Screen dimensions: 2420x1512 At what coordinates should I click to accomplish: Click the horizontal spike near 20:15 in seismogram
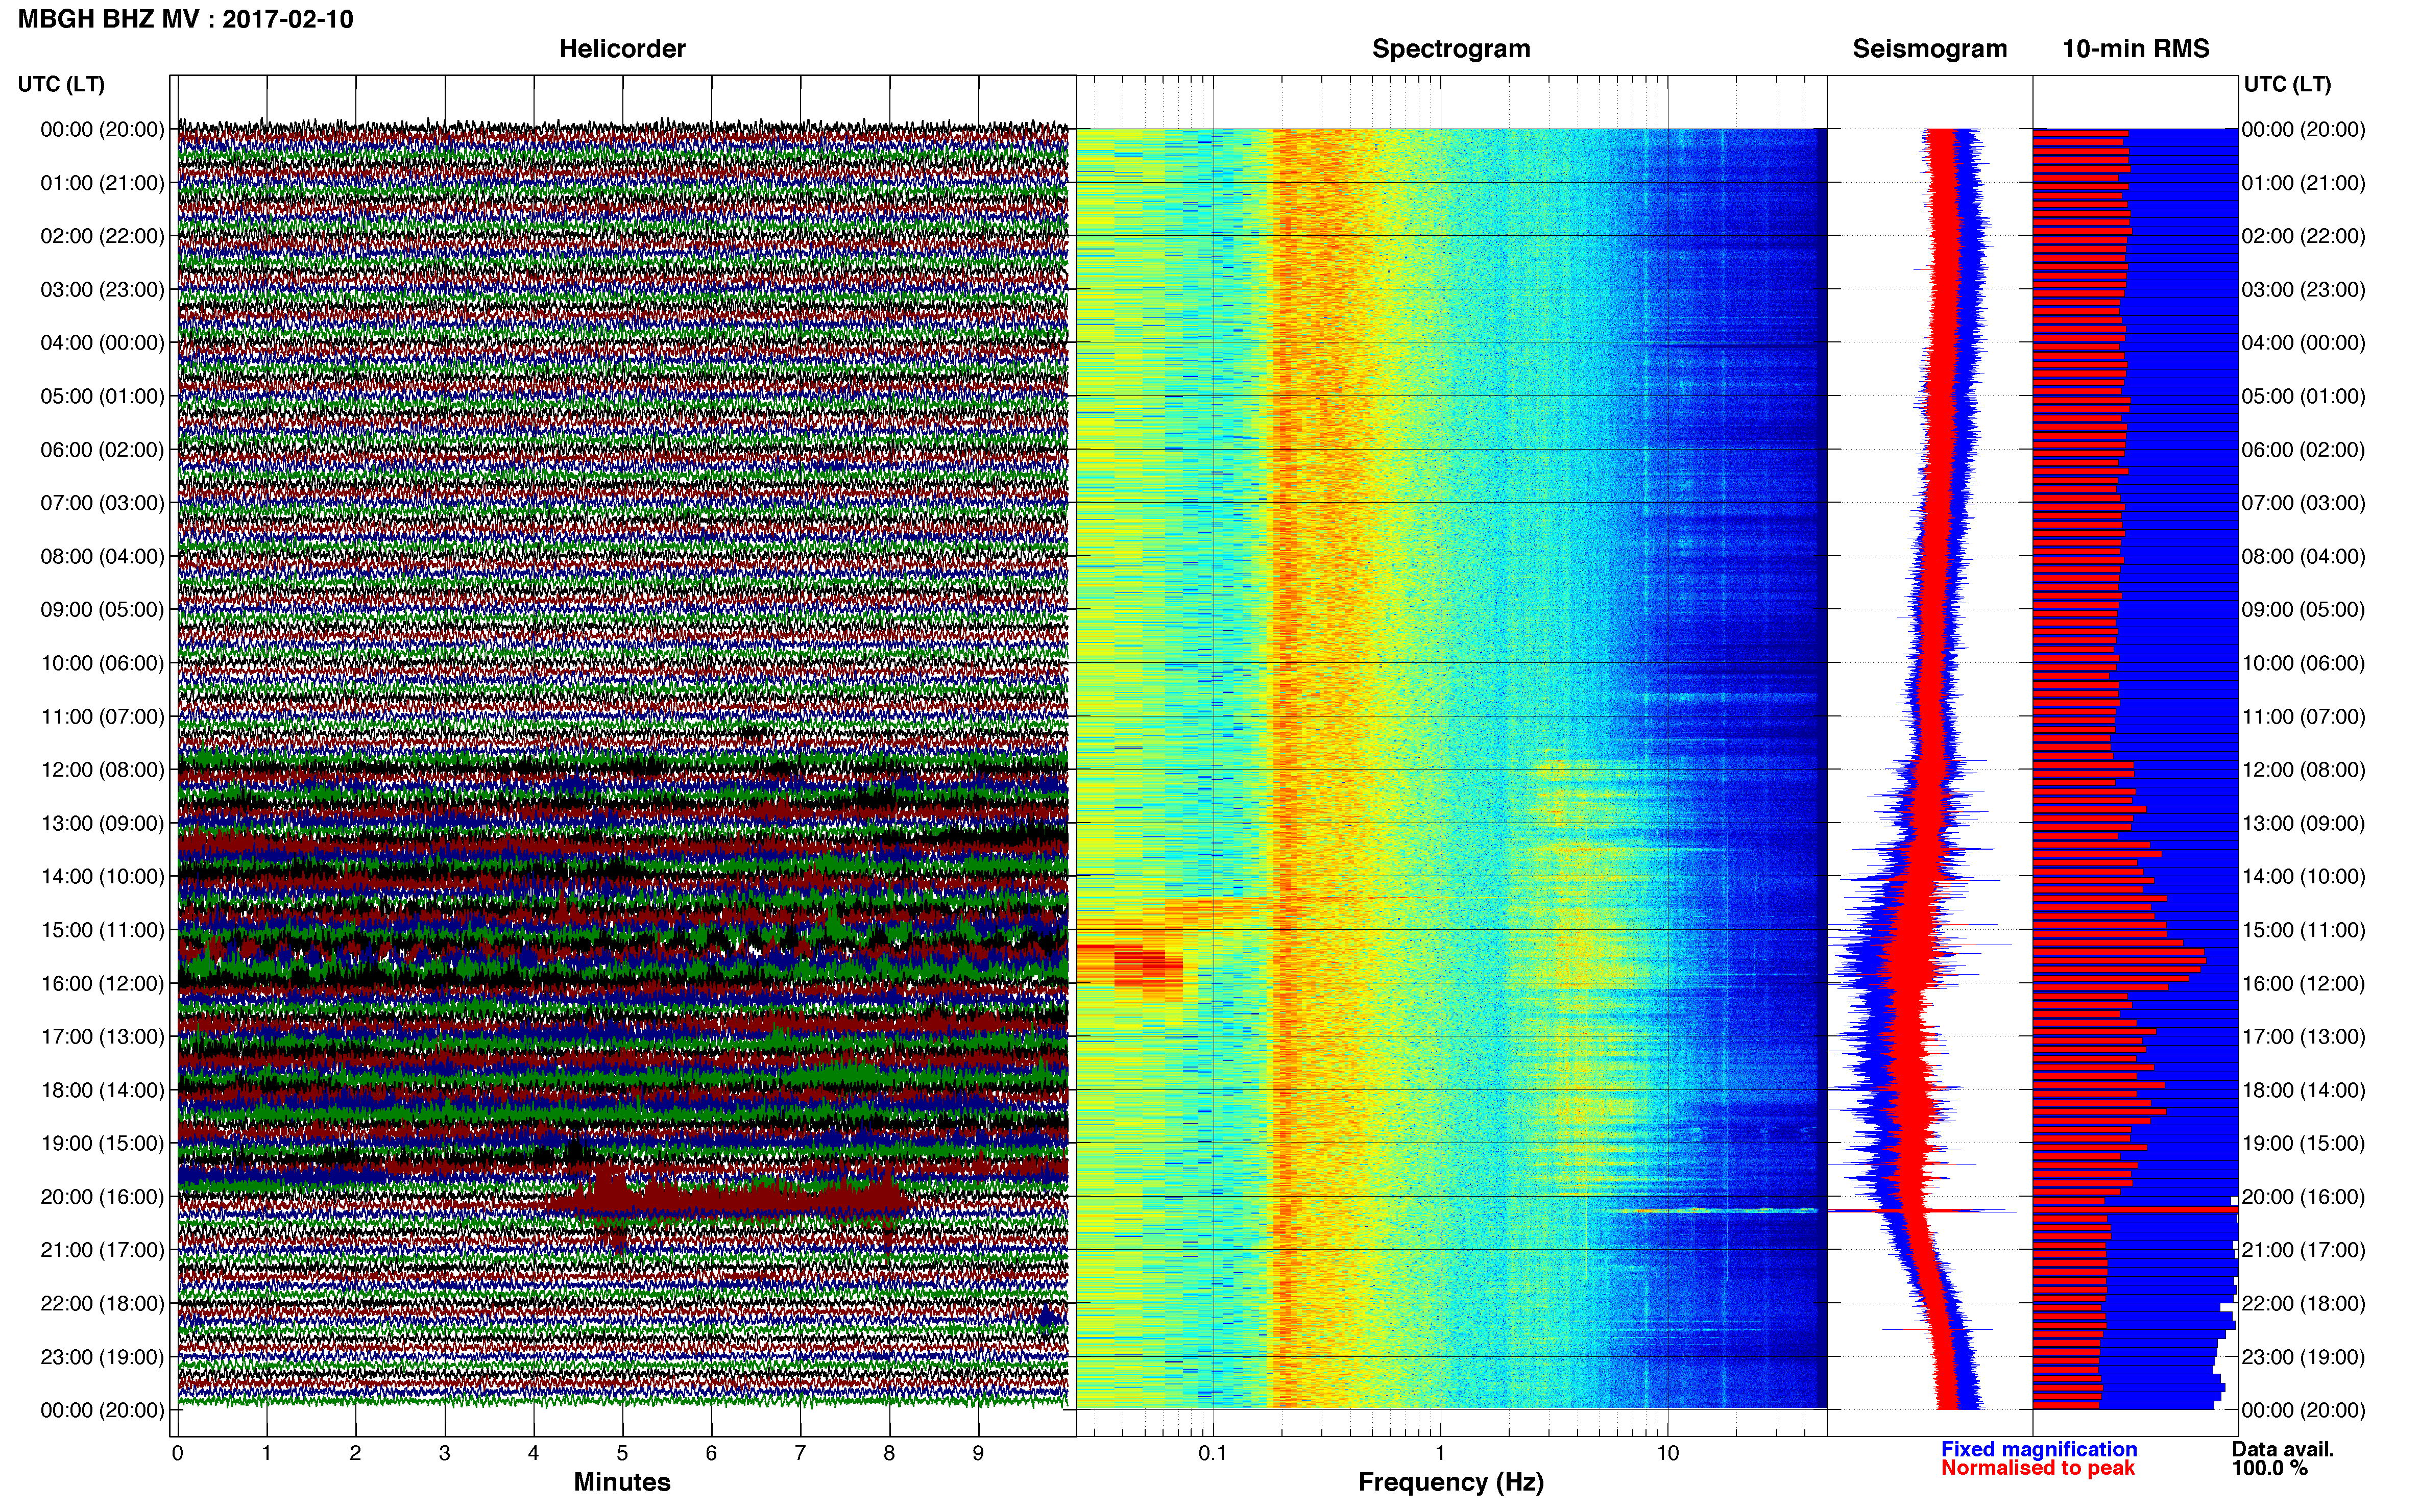pos(1921,1211)
